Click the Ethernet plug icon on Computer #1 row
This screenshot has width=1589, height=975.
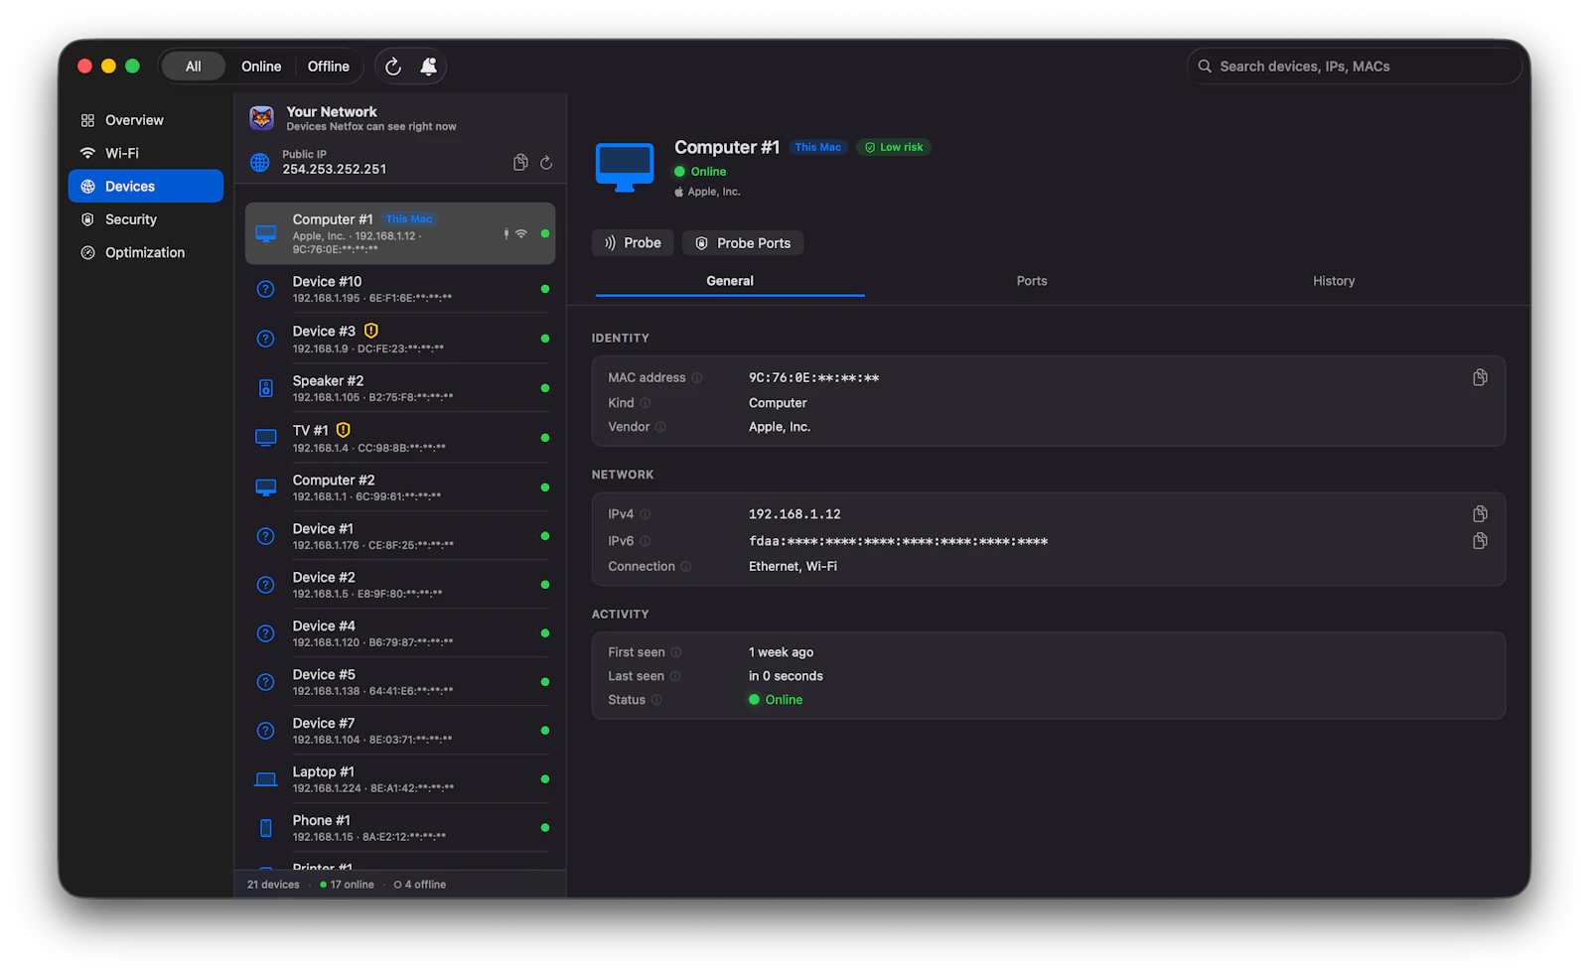click(506, 233)
